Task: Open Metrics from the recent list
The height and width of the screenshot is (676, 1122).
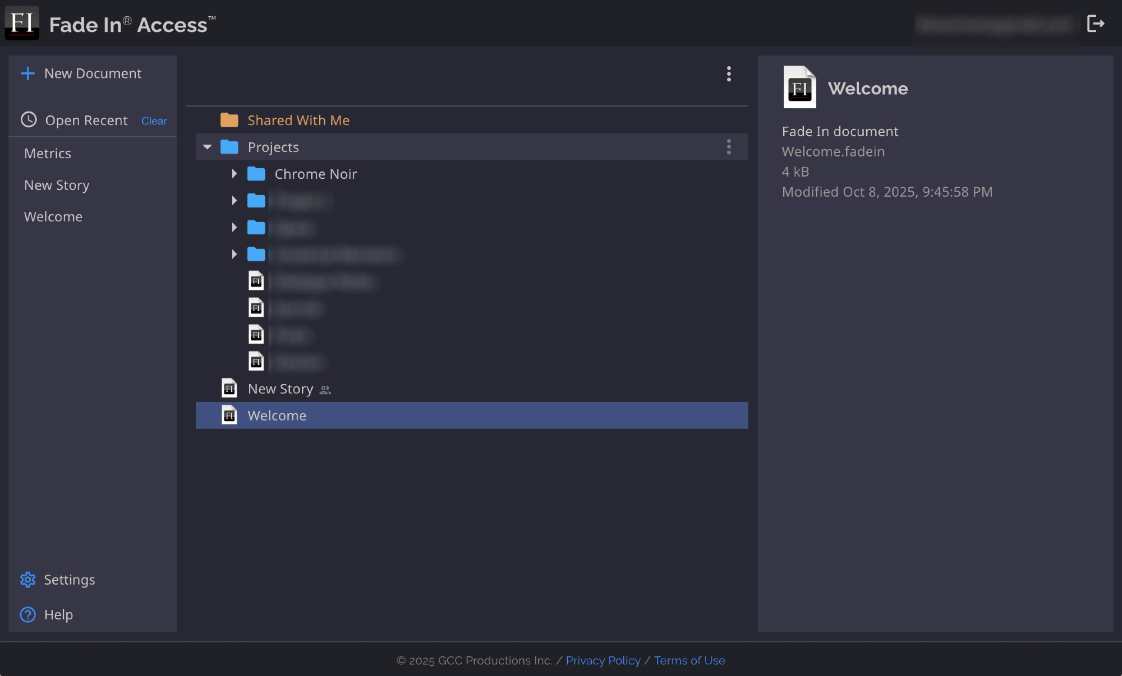Action: (48, 154)
